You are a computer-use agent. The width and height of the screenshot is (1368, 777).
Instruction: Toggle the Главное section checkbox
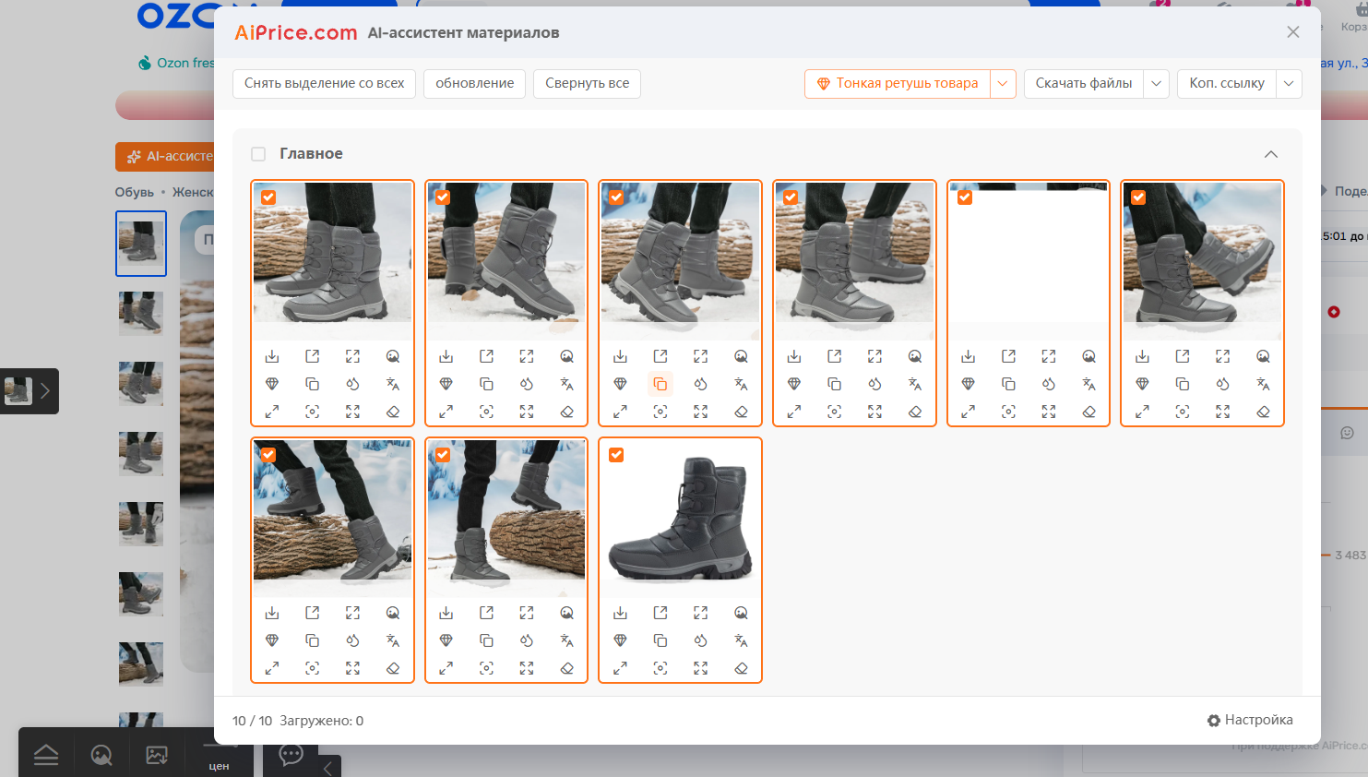(x=258, y=154)
